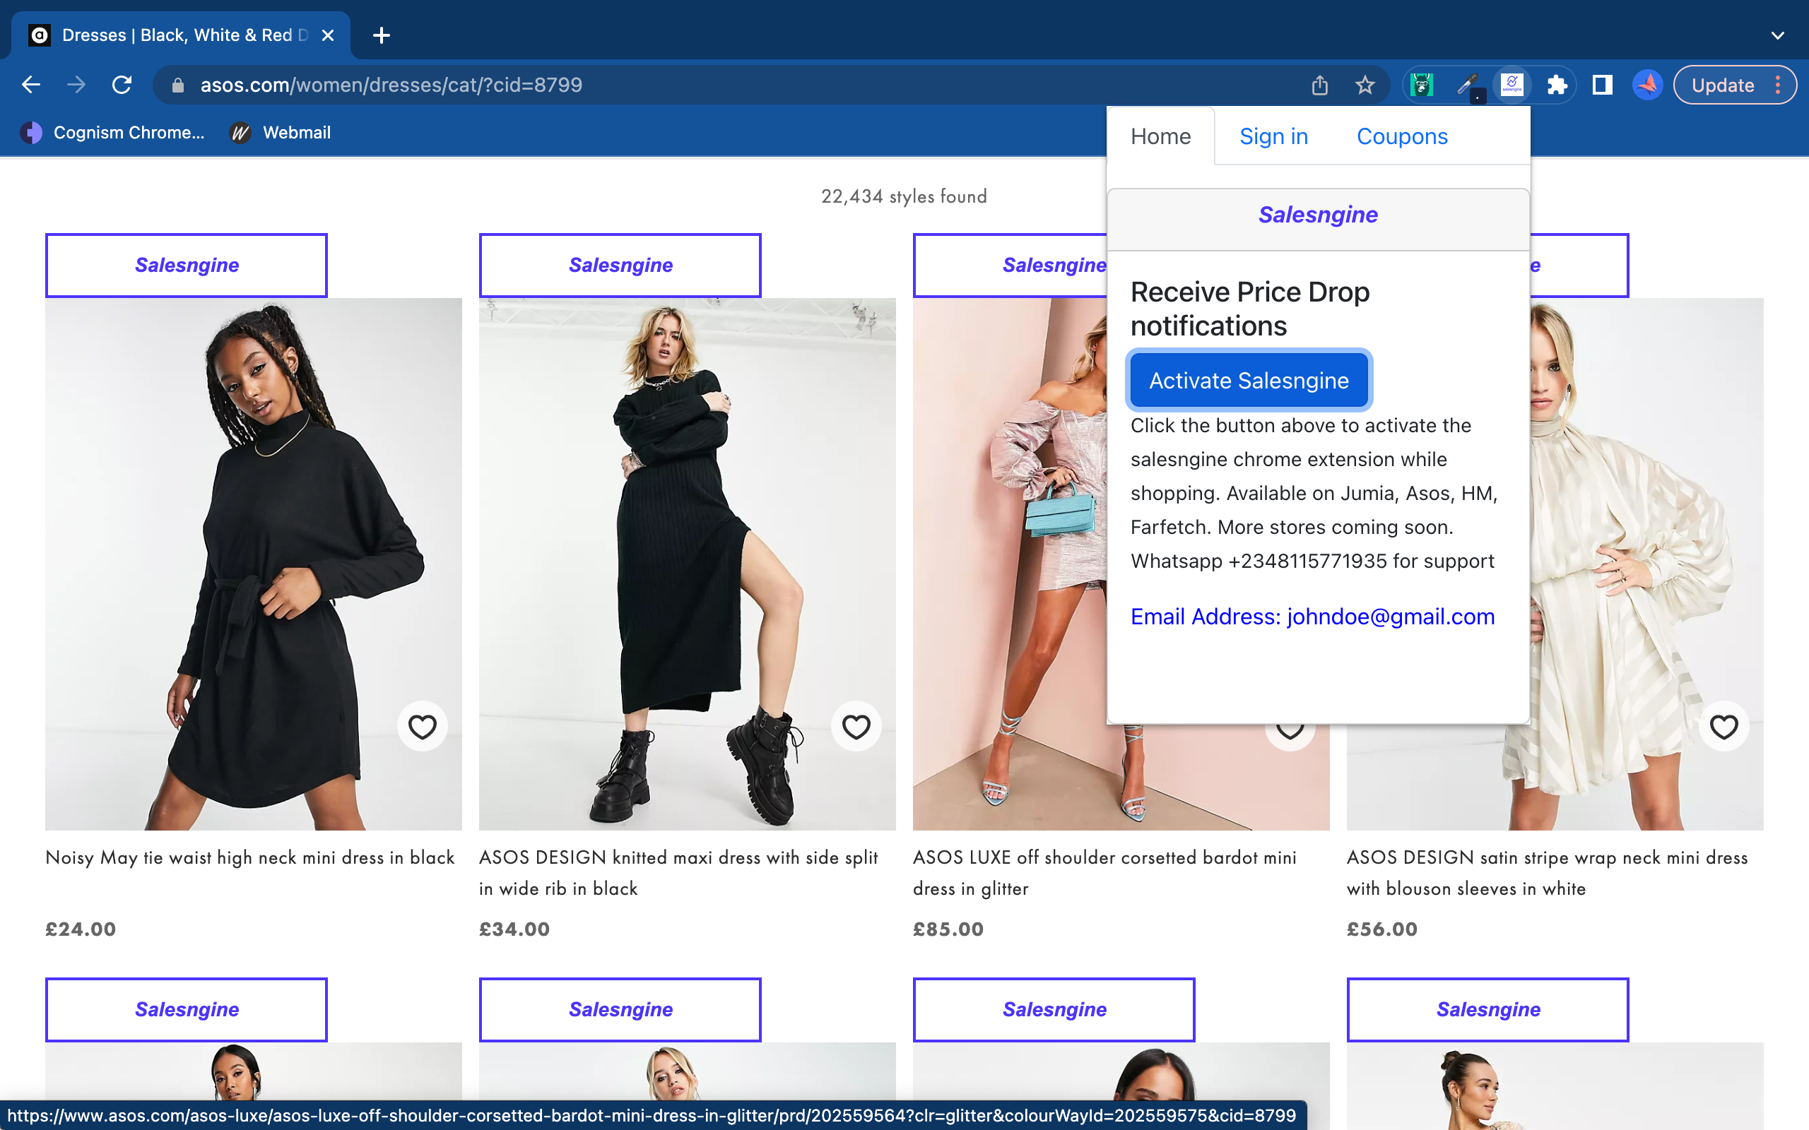Click the 22,434 styles found text
Viewport: 1809px width, 1130px height.
click(904, 196)
